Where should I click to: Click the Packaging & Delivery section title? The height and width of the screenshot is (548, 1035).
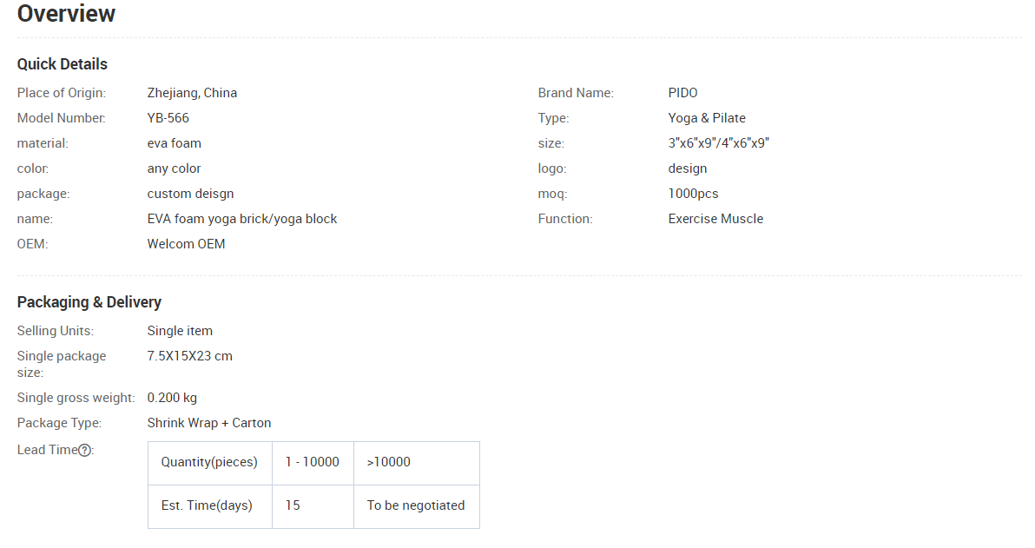pyautogui.click(x=89, y=302)
